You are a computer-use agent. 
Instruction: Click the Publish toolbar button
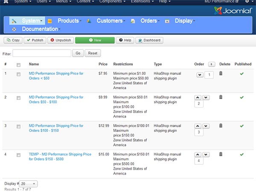coord(35,40)
